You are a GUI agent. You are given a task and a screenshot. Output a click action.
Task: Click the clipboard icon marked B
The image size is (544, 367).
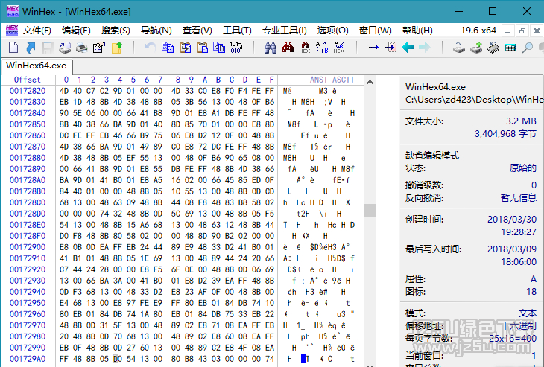(219, 47)
